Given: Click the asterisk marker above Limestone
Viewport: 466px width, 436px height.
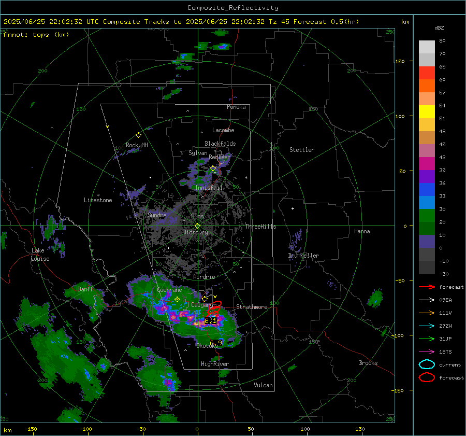Looking at the screenshot, I should click(98, 195).
